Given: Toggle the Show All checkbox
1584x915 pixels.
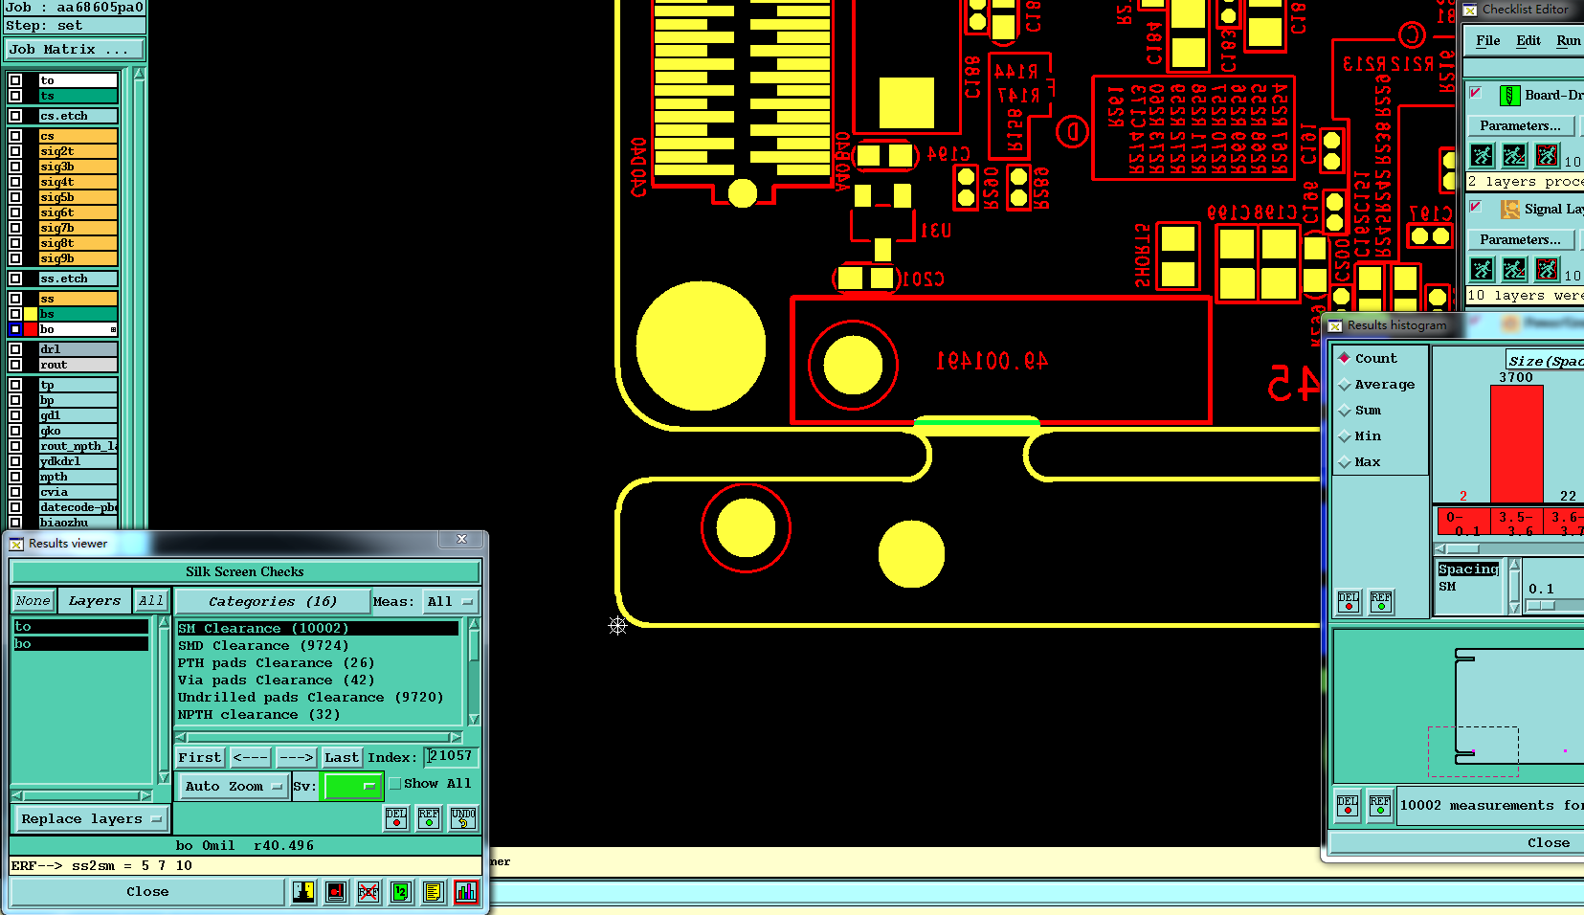Looking at the screenshot, I should 394,784.
